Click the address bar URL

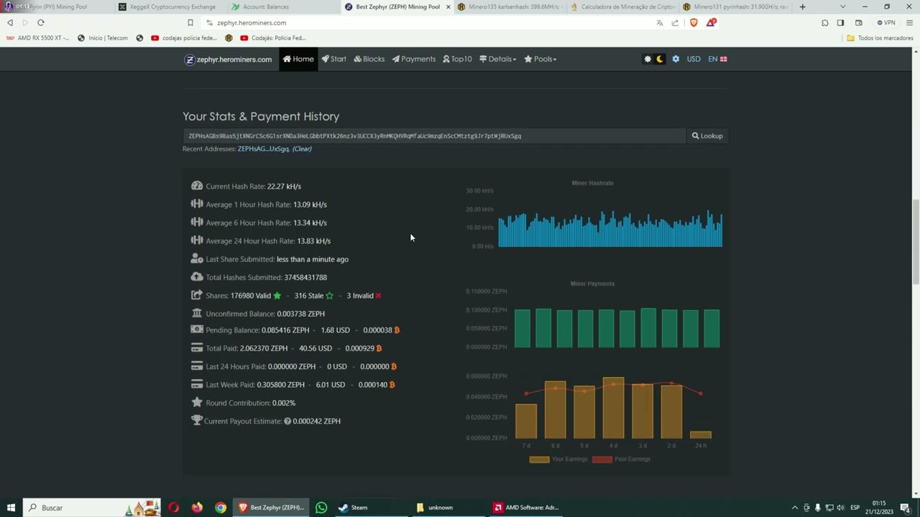(252, 23)
